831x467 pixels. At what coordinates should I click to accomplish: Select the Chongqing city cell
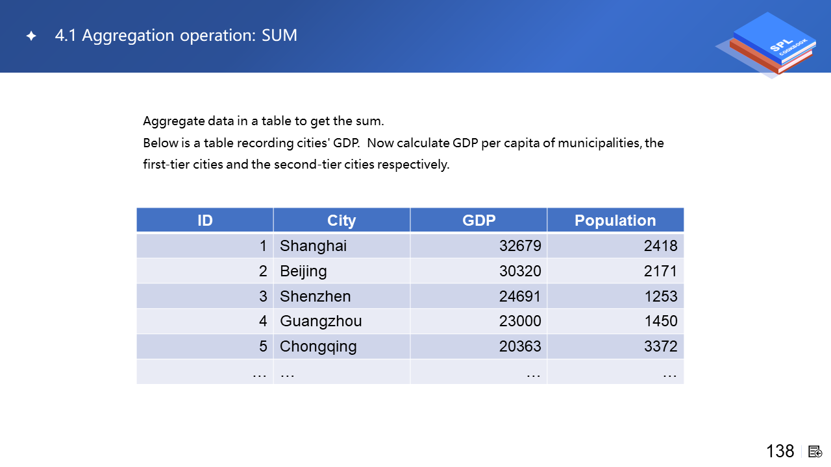click(318, 346)
